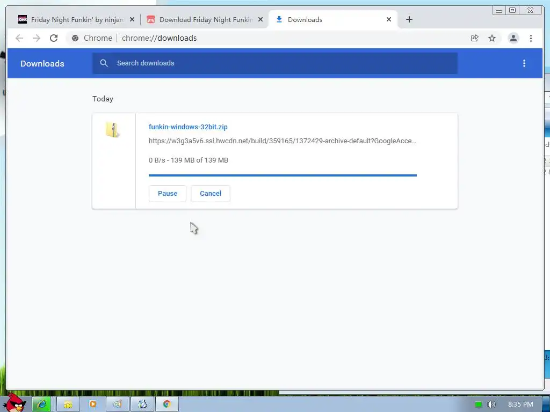Go back with the browser back arrow
The image size is (550, 412).
[19, 38]
